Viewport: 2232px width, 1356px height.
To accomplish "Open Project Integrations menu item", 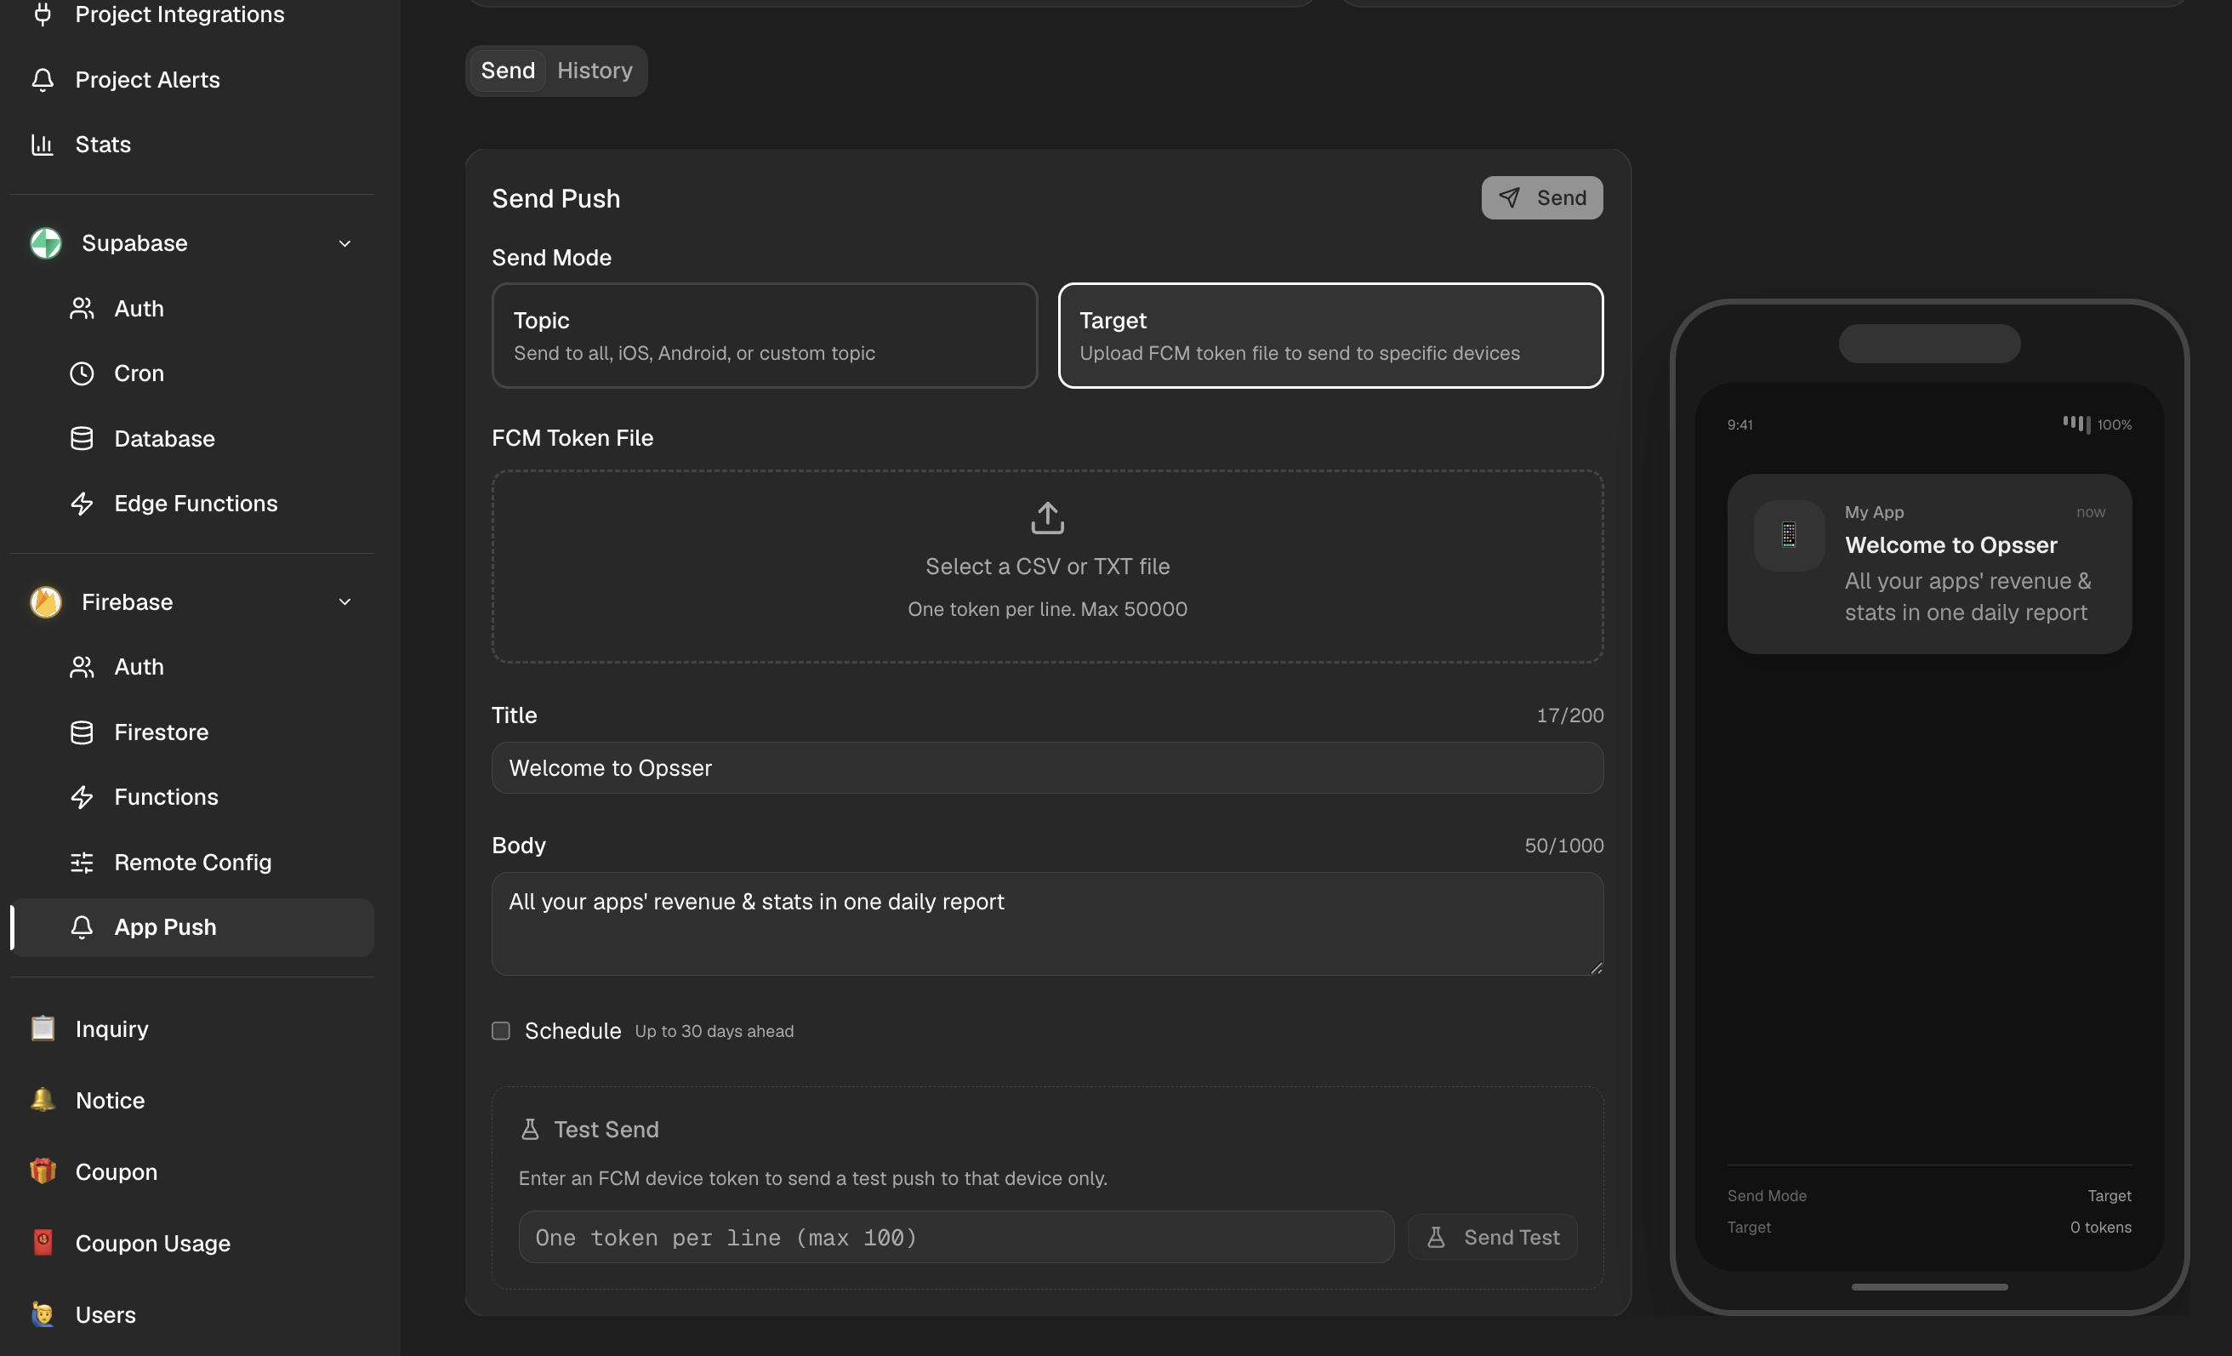I will 192,14.
